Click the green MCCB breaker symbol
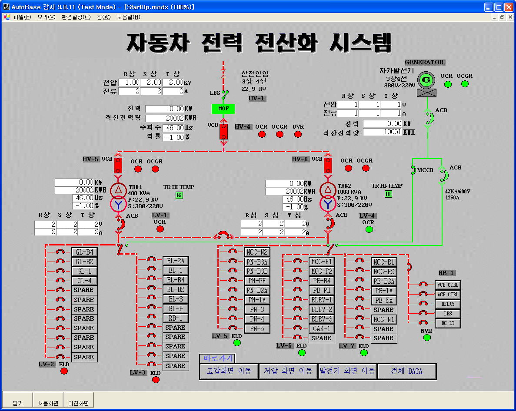This screenshot has height=411, width=516. click(x=413, y=170)
